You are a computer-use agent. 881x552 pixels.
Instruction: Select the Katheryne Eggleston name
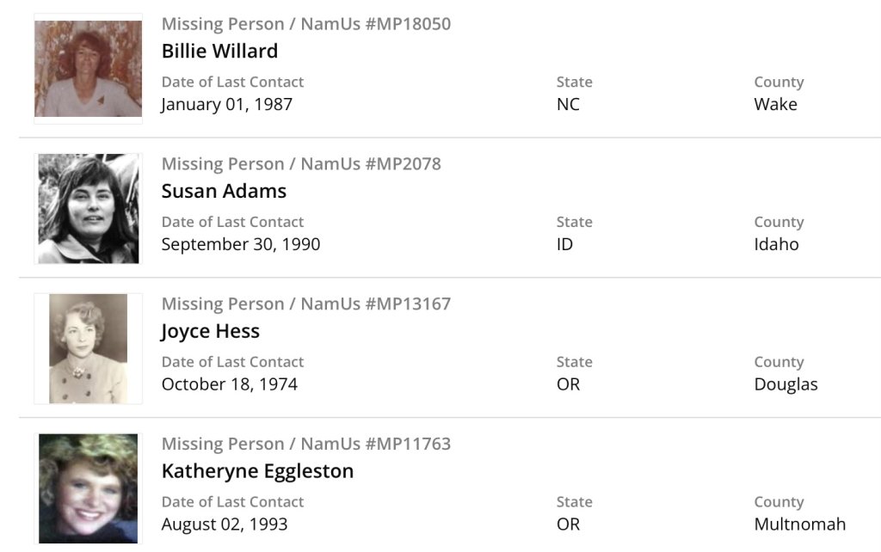point(257,471)
